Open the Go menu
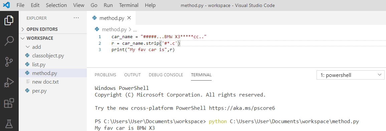 94,5
